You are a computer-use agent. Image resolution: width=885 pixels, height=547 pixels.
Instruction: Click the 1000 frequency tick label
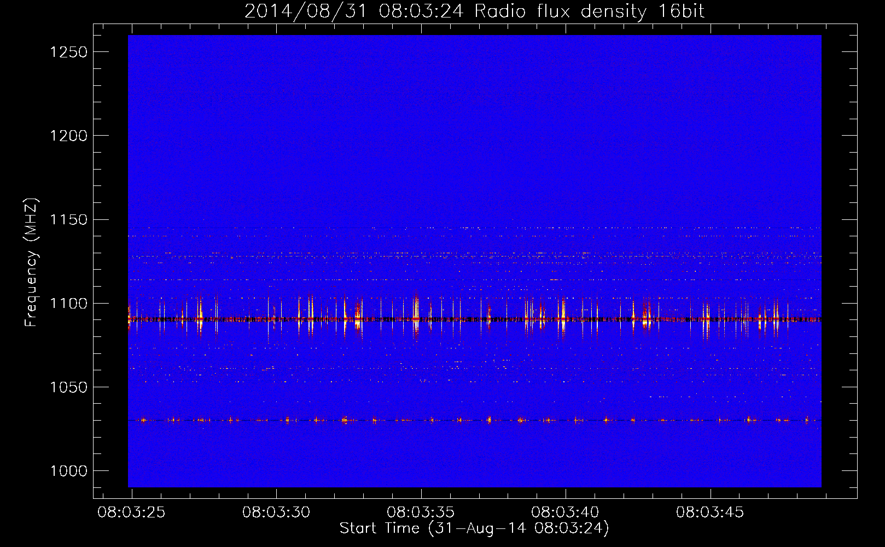pos(69,471)
